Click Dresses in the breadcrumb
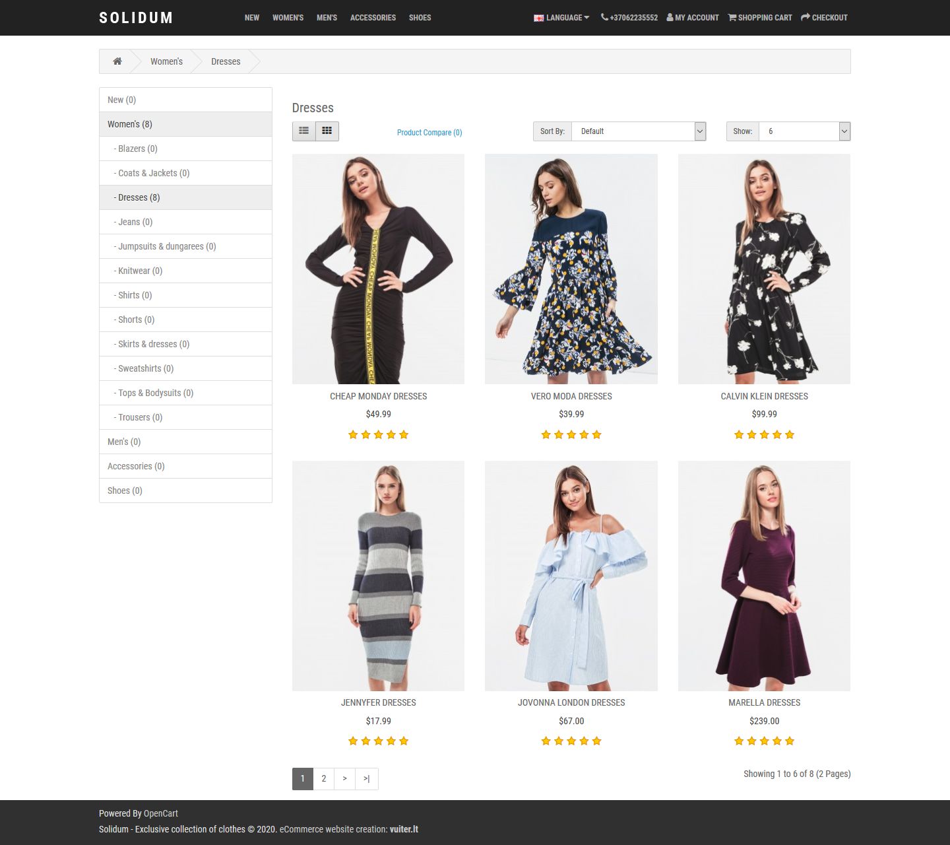The image size is (950, 845). 226,61
